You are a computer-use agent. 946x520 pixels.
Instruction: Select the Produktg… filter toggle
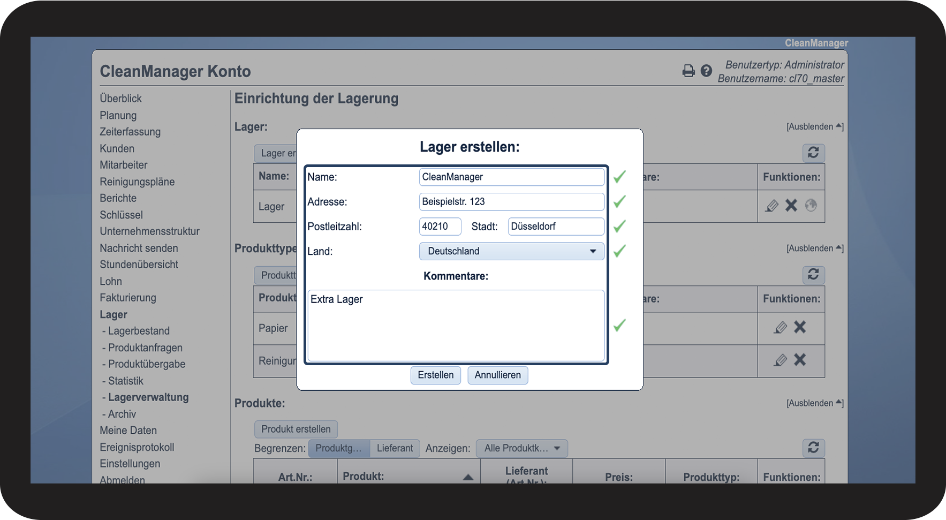(339, 448)
